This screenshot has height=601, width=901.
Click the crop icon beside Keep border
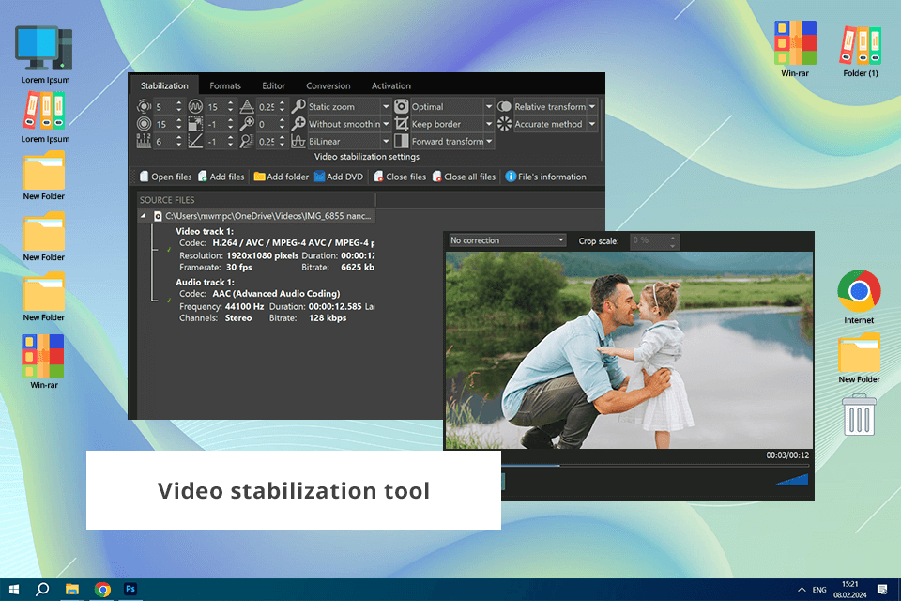[401, 124]
